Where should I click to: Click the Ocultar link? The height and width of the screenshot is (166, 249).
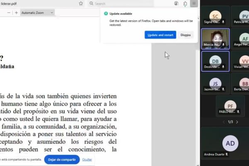click(x=87, y=159)
